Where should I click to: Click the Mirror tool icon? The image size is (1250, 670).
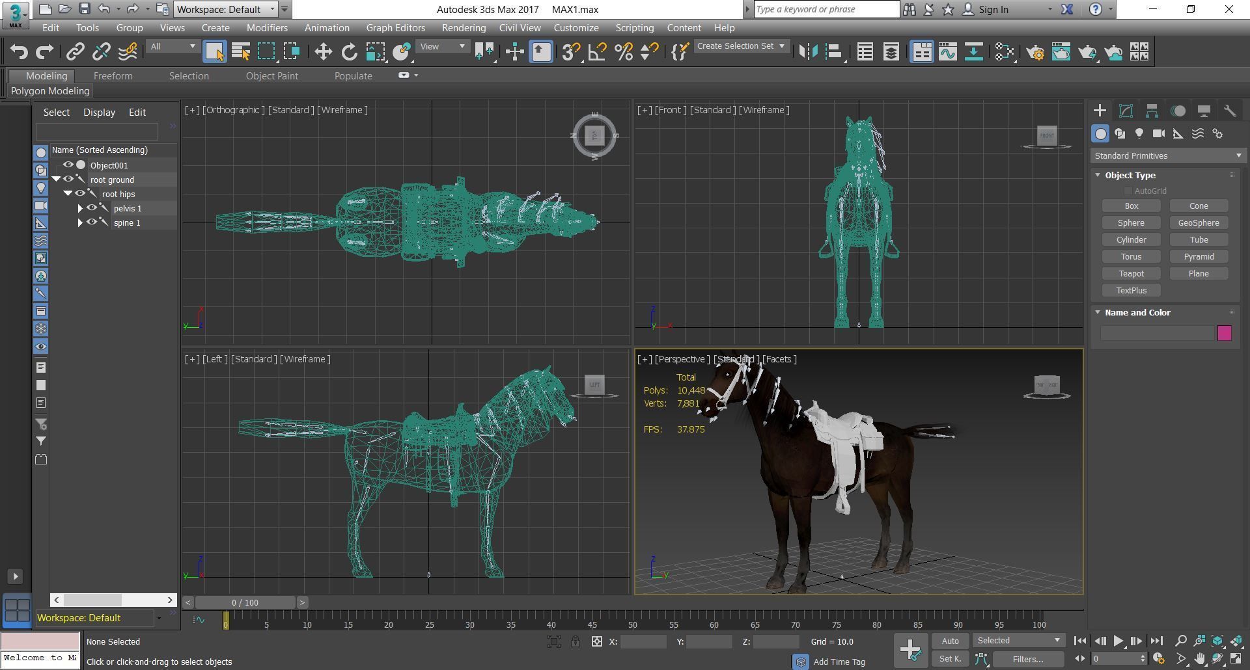808,52
